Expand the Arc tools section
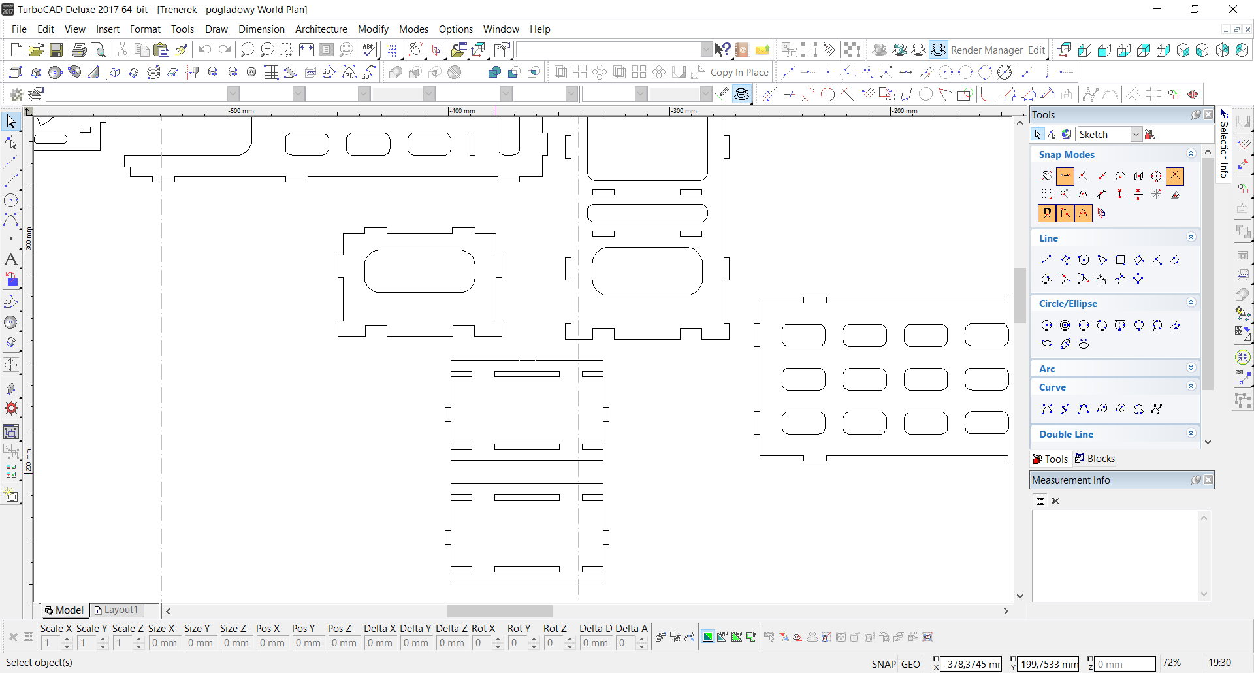1254x673 pixels. [1191, 369]
